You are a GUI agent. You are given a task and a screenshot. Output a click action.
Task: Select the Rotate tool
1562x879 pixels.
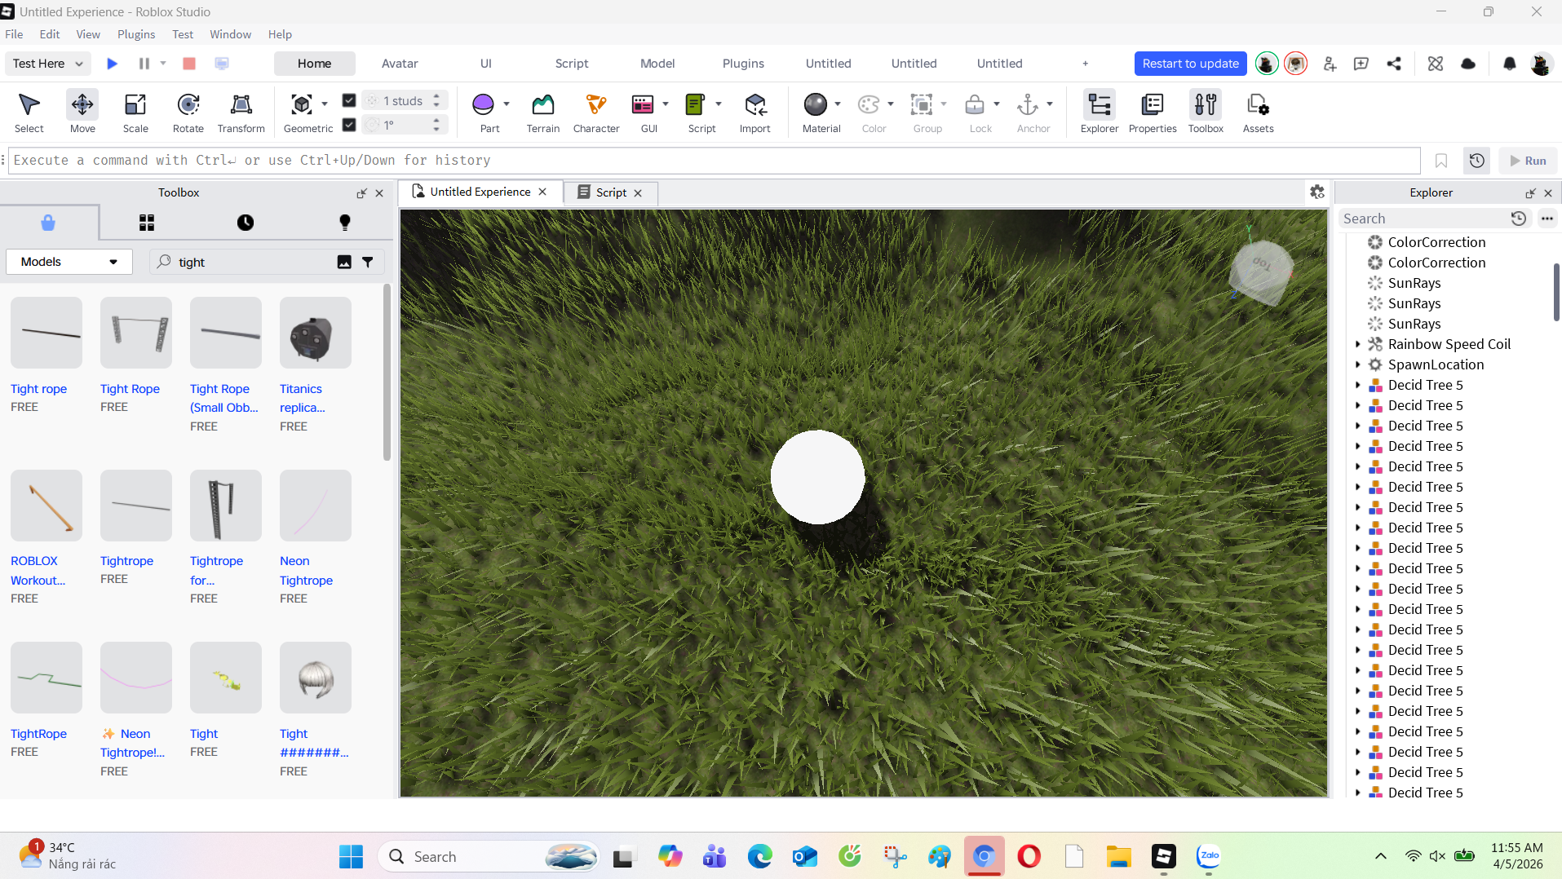coord(188,112)
